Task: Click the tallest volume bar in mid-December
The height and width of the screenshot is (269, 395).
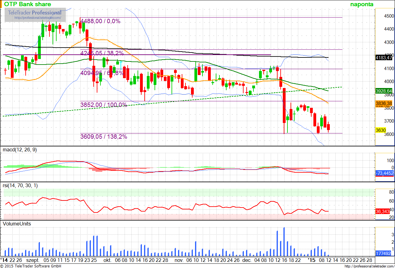Action: click(x=284, y=242)
